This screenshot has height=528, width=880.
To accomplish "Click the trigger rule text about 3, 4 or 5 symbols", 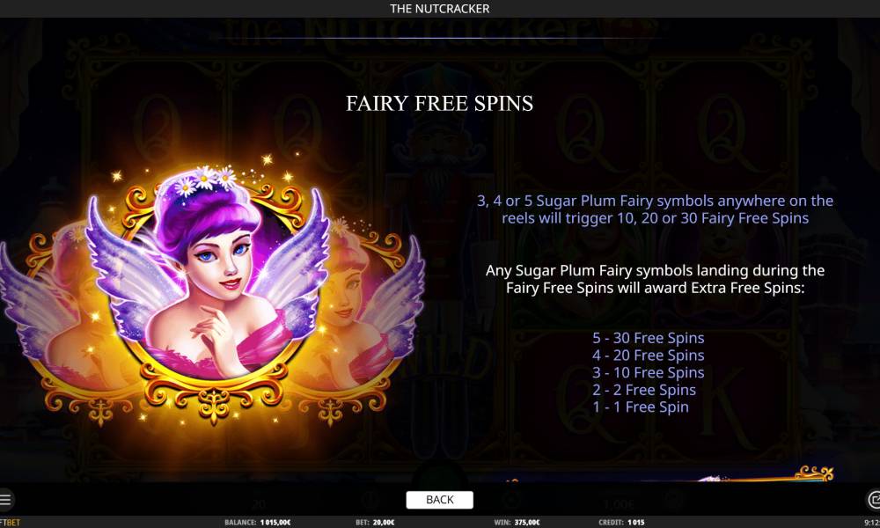I will click(x=655, y=209).
